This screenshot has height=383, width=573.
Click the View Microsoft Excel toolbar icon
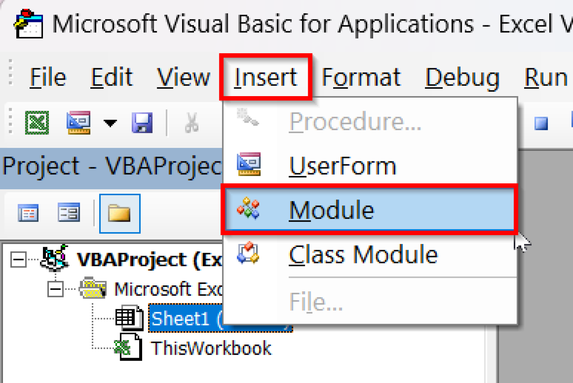coord(37,123)
